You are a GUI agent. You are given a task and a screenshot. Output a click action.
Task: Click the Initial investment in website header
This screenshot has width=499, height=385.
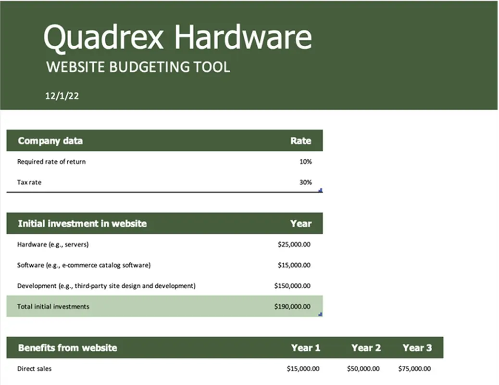pos(82,223)
